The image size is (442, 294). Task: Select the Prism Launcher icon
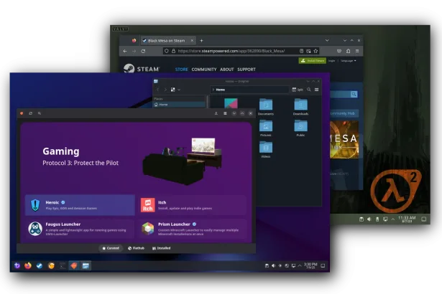tap(147, 229)
